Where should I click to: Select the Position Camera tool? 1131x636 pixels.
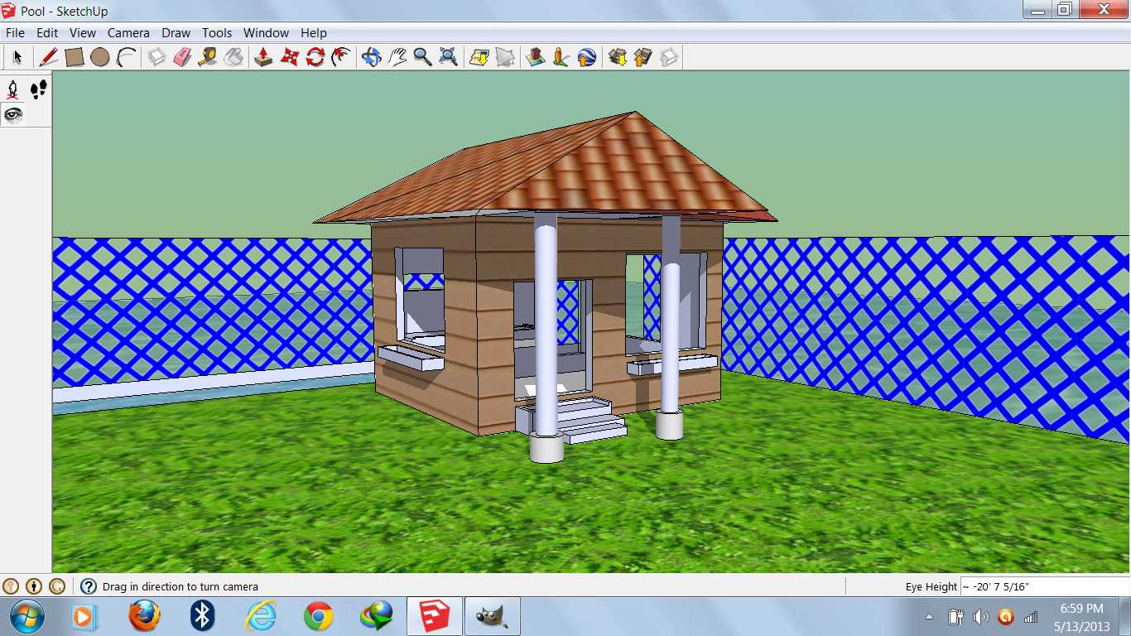point(13,89)
